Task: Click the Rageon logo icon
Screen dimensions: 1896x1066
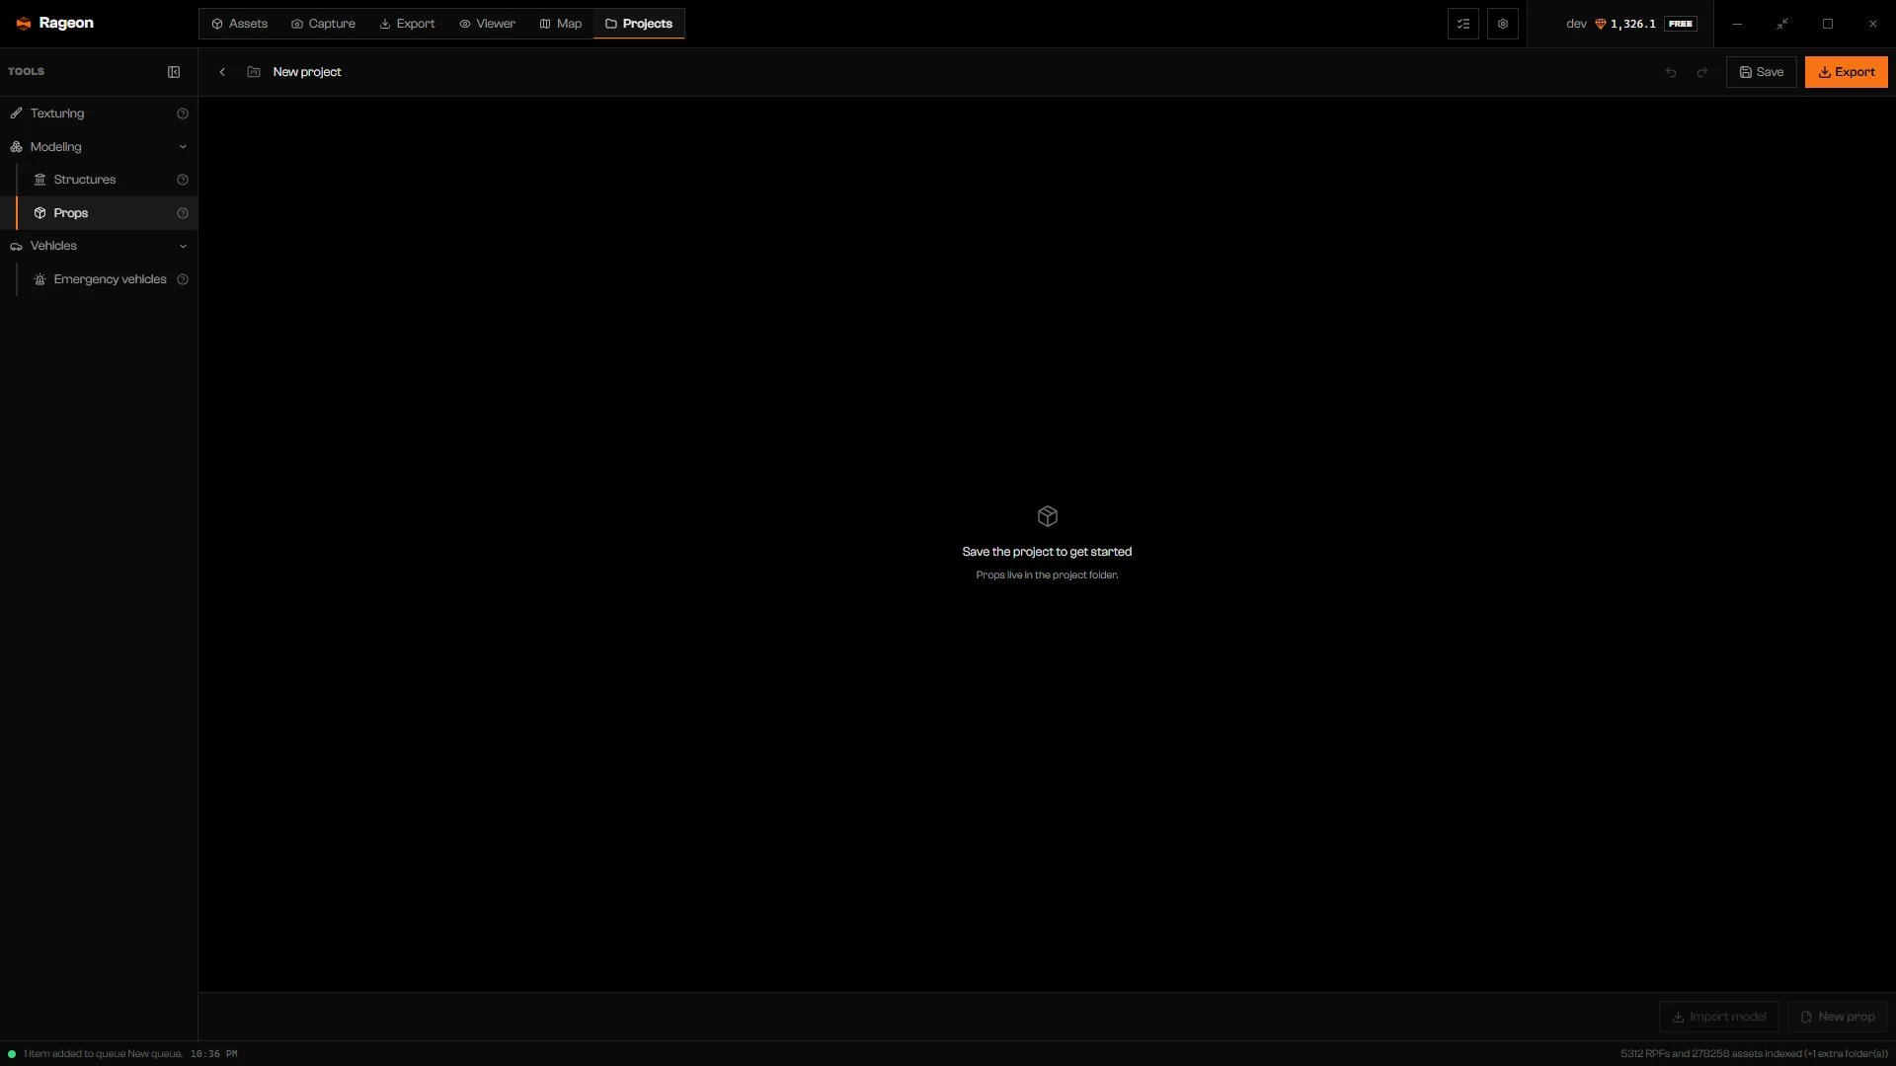Action: [x=24, y=24]
